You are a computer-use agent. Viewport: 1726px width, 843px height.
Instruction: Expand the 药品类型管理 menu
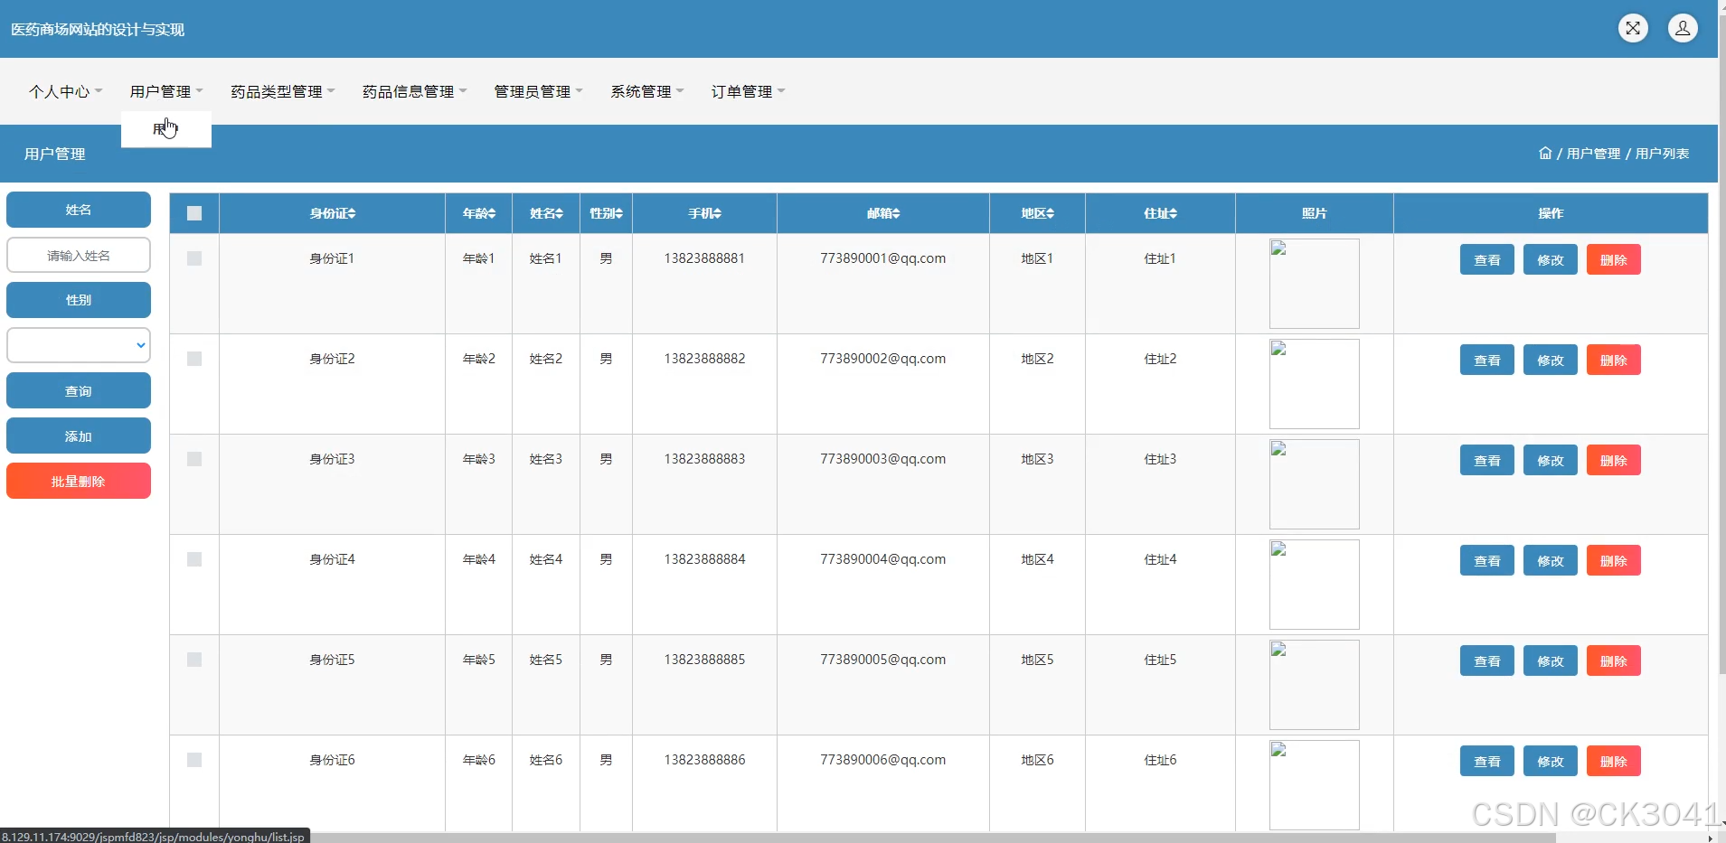[x=283, y=91]
